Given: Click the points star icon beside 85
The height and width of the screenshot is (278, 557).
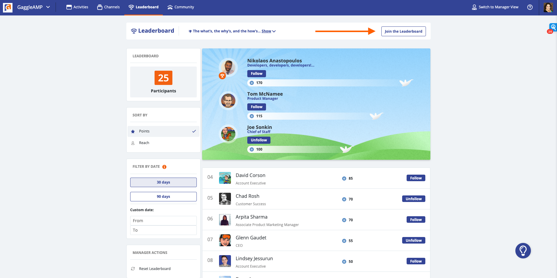Looking at the screenshot, I should point(344,179).
